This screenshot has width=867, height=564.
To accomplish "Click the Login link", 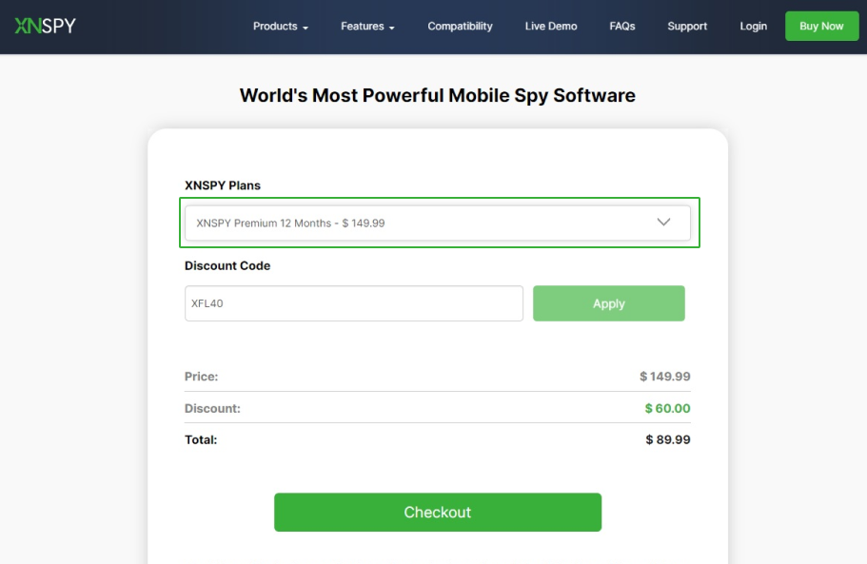I will [753, 27].
